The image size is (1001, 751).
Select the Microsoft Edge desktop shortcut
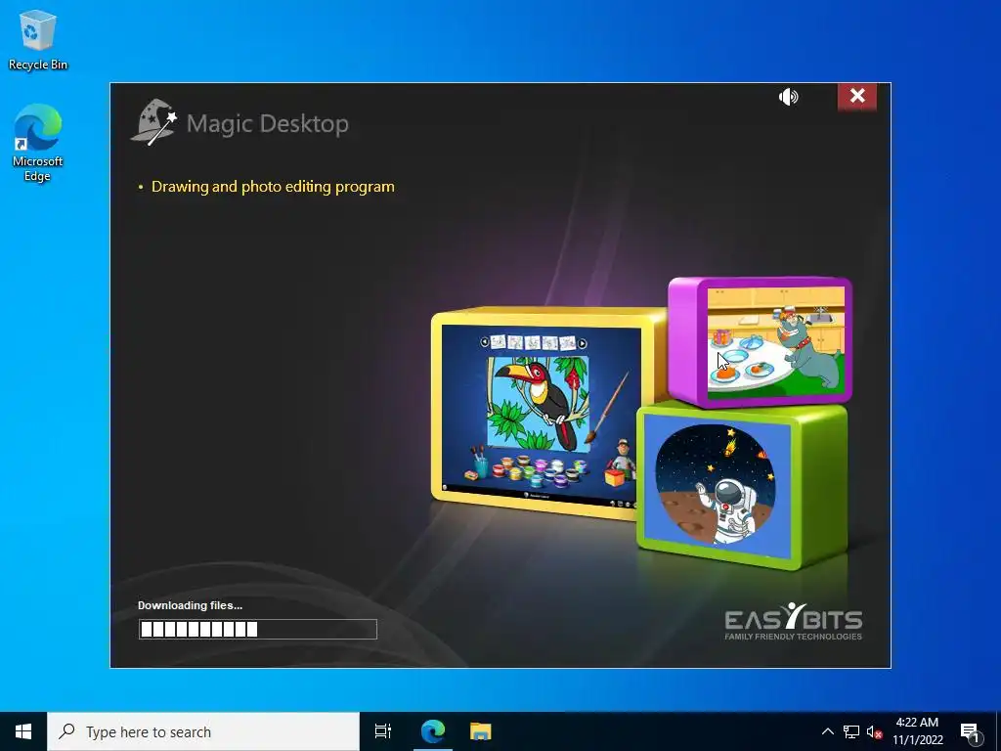tap(38, 143)
